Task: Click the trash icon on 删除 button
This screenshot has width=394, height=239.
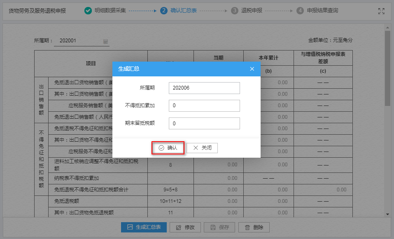Action: point(247,228)
